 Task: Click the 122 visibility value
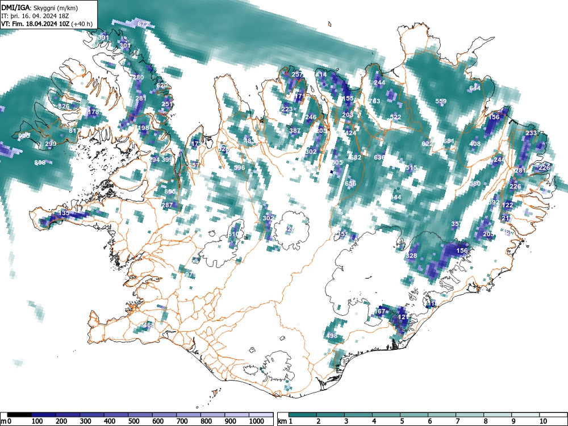[x=508, y=205]
